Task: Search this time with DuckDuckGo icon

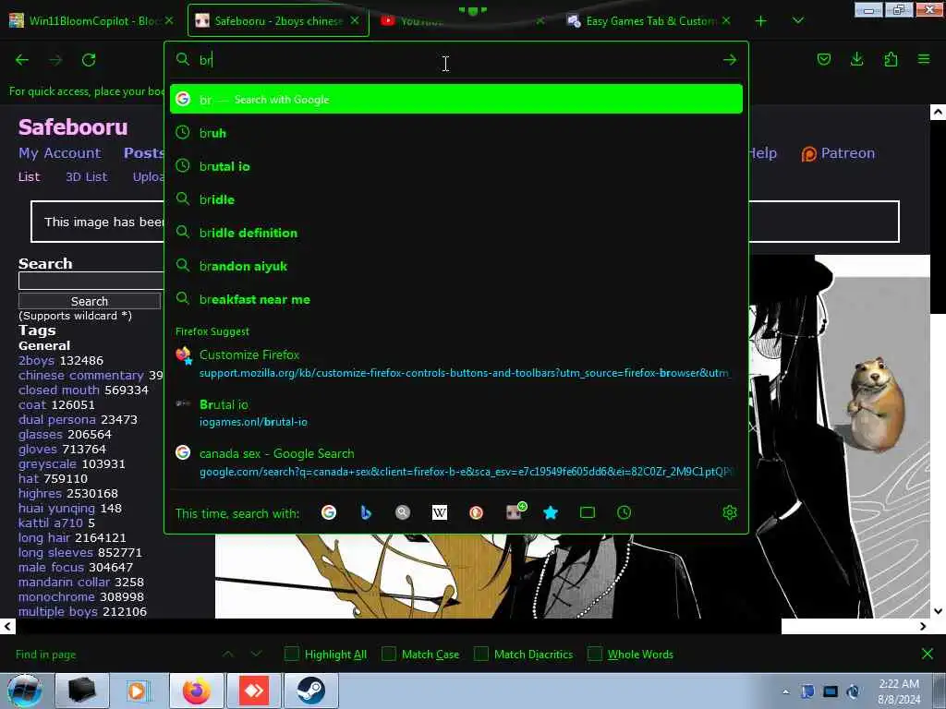Action: click(476, 512)
